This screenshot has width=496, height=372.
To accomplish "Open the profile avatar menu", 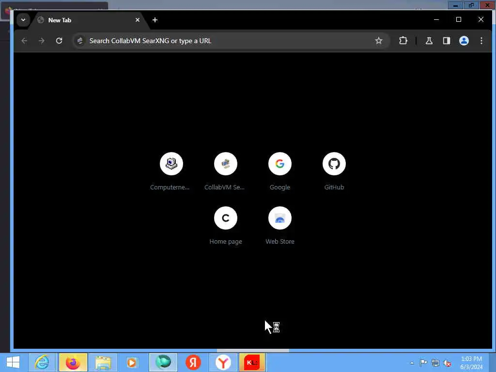I will click(464, 41).
